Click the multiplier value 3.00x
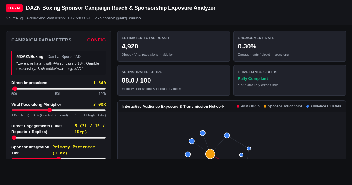Image resolution: width=352 pixels, height=185 pixels. coord(99,104)
